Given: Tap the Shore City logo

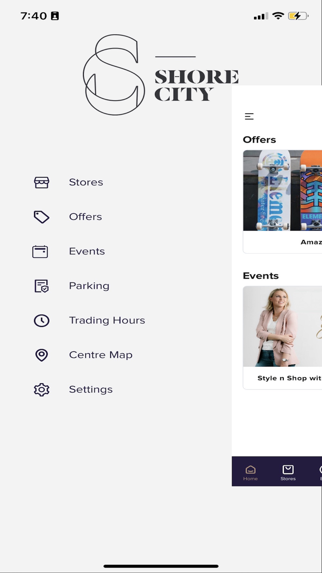Looking at the screenshot, I should point(161,75).
